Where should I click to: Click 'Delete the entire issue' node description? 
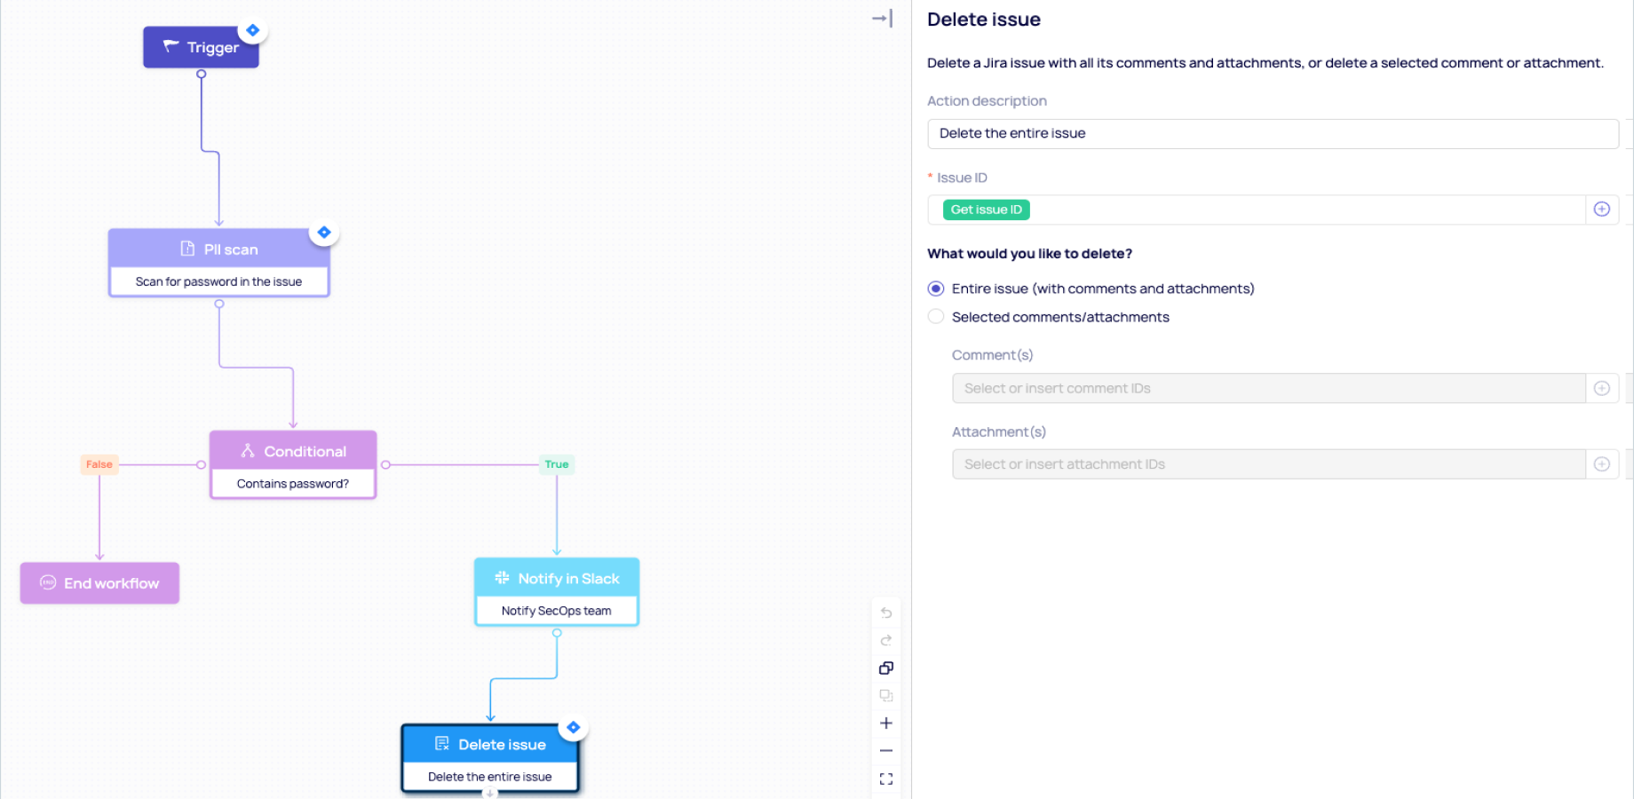click(490, 777)
